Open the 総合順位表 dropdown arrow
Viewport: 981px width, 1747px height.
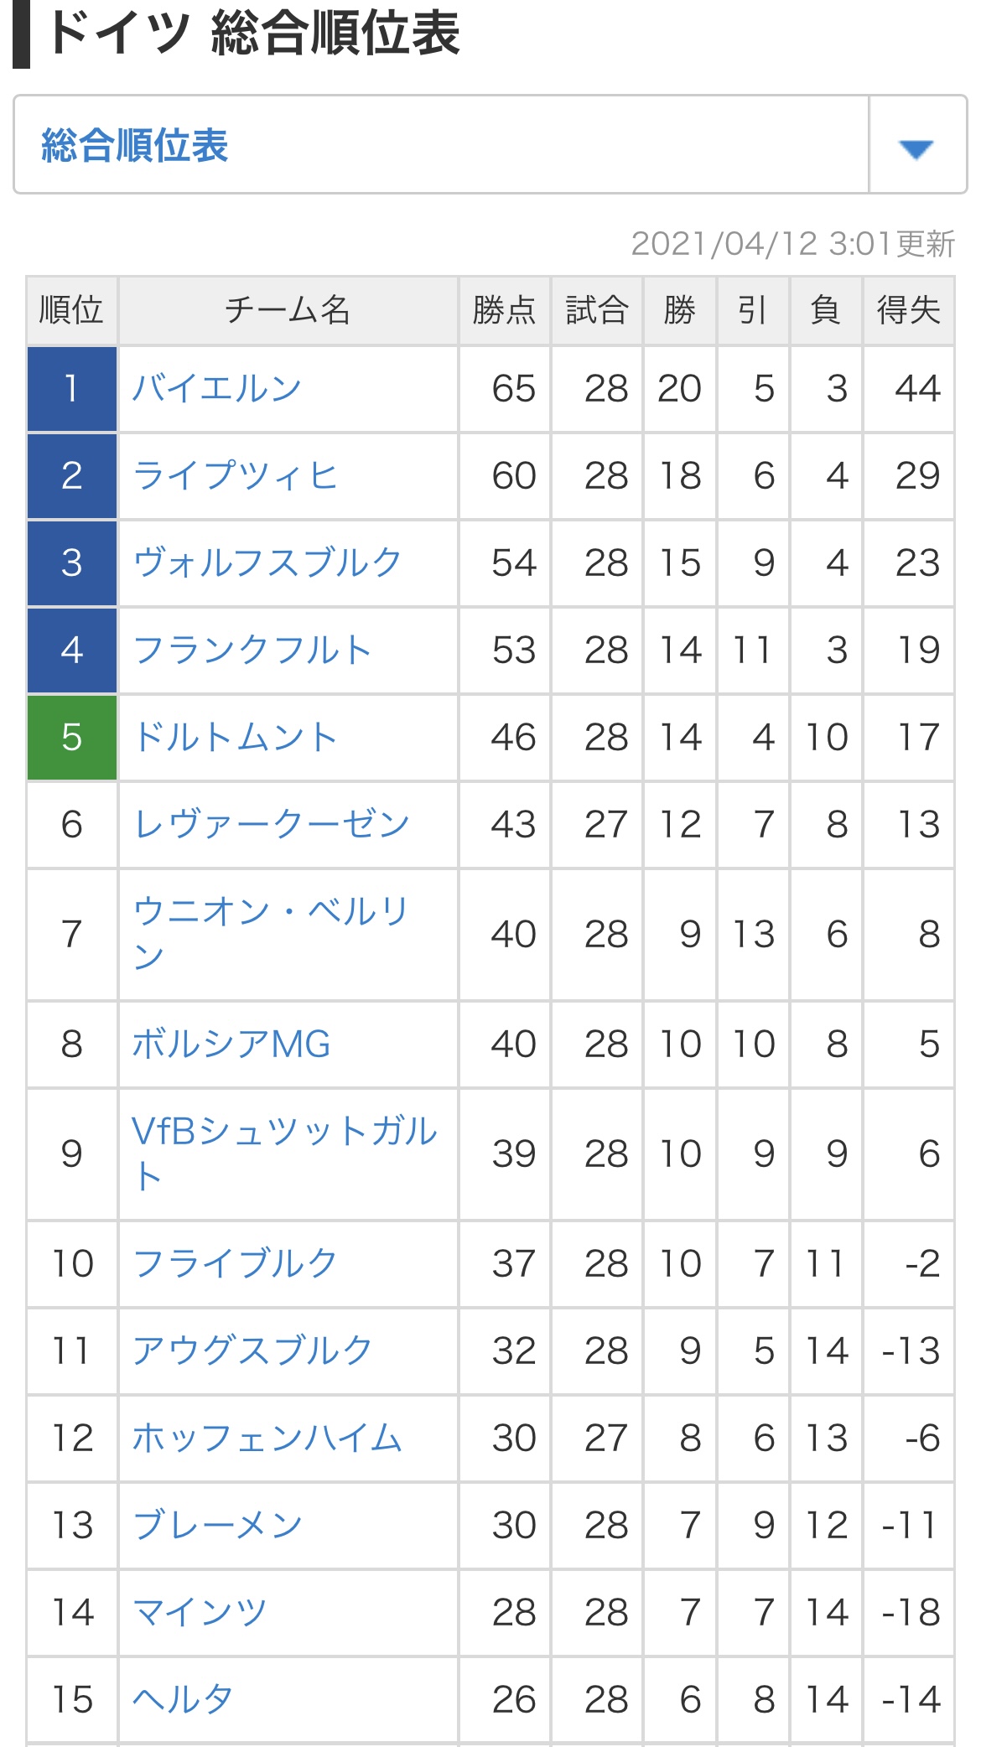[x=916, y=148]
